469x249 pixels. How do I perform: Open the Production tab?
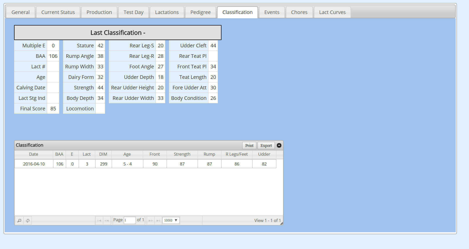tap(99, 12)
